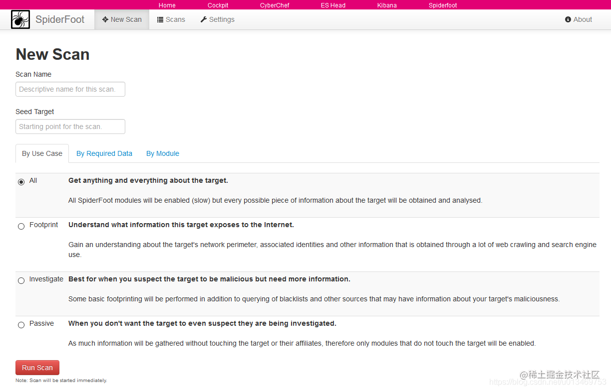Select the Footprint radio button
The height and width of the screenshot is (391, 611).
(x=21, y=226)
